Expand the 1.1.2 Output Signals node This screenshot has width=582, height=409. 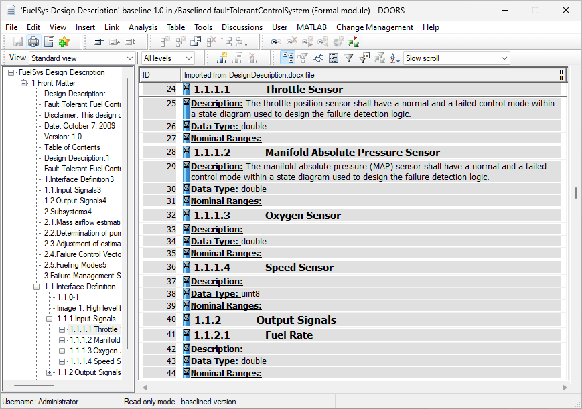pyautogui.click(x=49, y=373)
